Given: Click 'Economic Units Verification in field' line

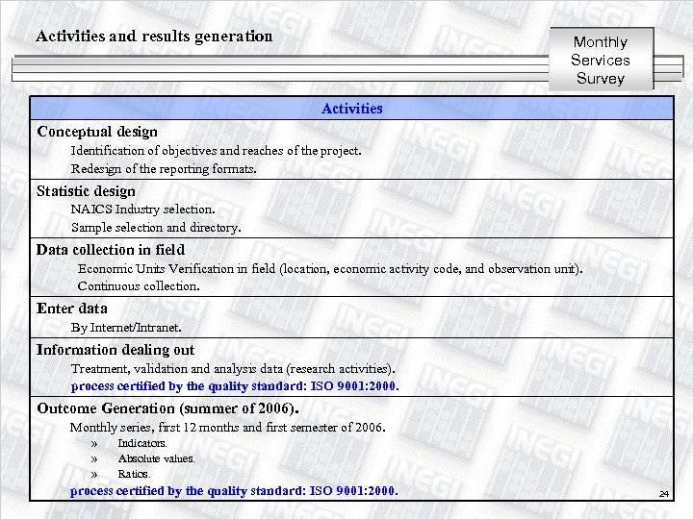Looking at the screenshot, I should (330, 269).
